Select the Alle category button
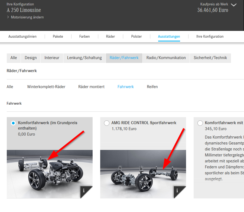244x212 pixels. pyautogui.click(x=14, y=58)
